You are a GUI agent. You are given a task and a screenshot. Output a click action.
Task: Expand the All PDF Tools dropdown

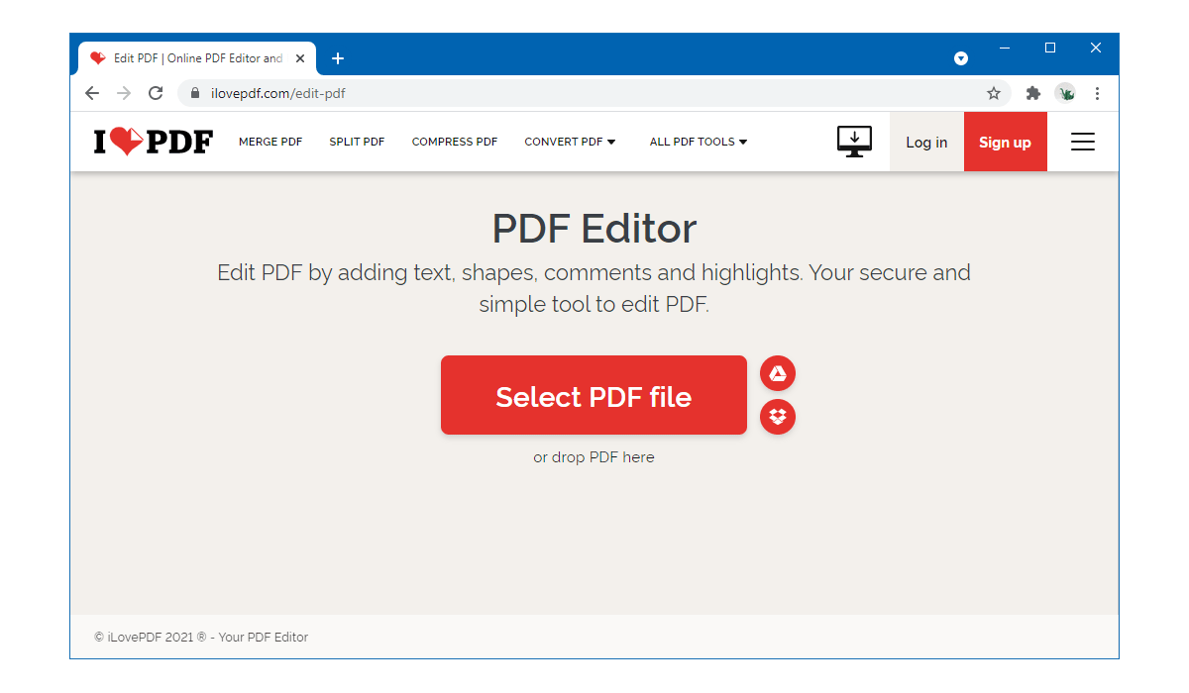(x=699, y=142)
